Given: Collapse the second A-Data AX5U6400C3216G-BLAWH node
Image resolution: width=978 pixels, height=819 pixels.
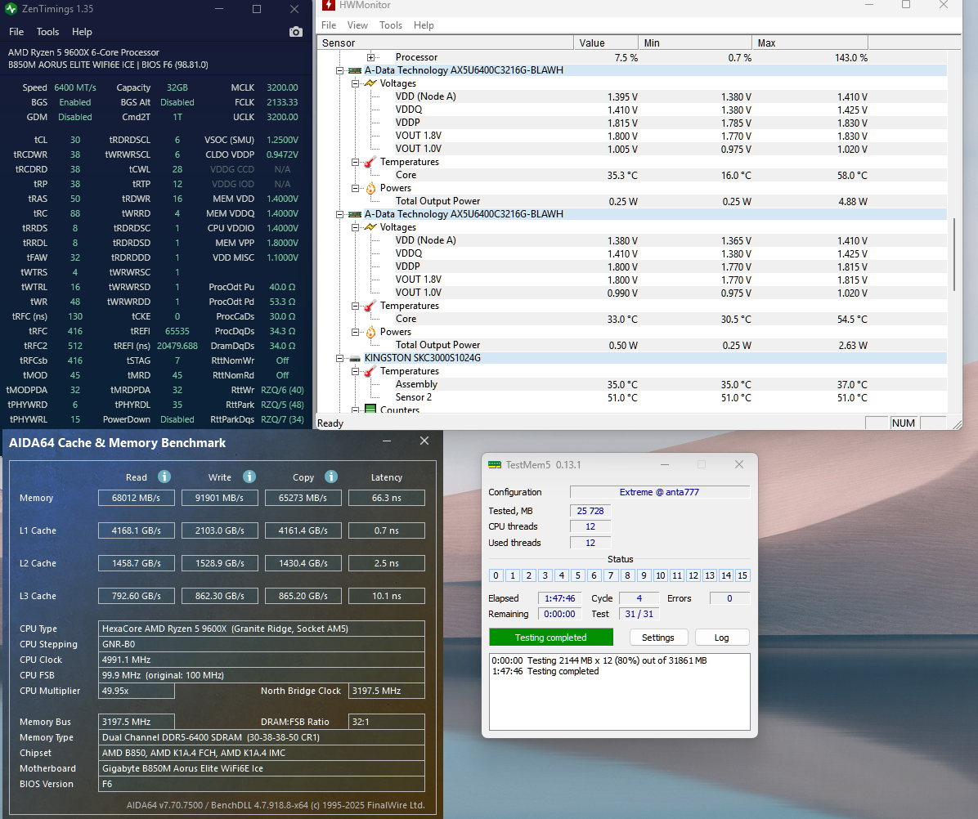Looking at the screenshot, I should [340, 214].
